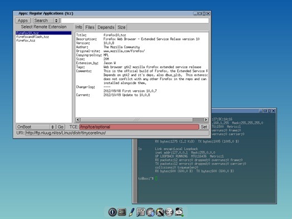The image size is (292, 219).
Task: Click the Apps button
Action: pyautogui.click(x=23, y=21)
